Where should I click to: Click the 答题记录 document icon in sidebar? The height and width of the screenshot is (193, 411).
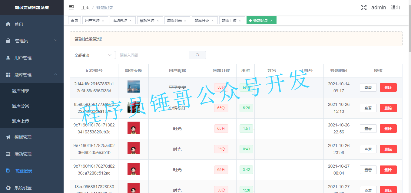point(8,171)
